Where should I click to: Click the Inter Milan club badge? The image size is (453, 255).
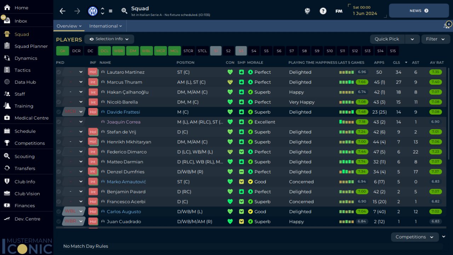pyautogui.click(x=93, y=11)
